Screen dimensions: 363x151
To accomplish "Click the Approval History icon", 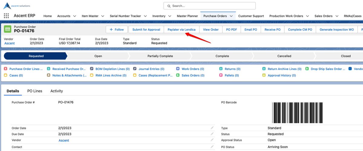I will tap(264, 75).
